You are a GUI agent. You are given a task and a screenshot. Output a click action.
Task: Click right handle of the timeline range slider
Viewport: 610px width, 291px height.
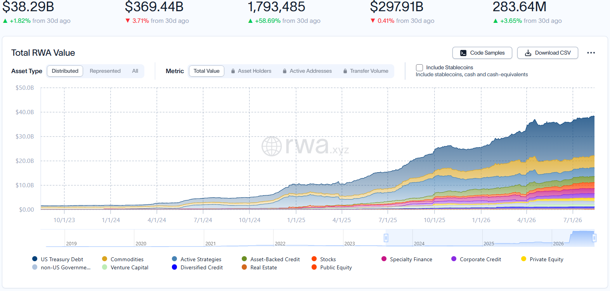click(x=594, y=238)
